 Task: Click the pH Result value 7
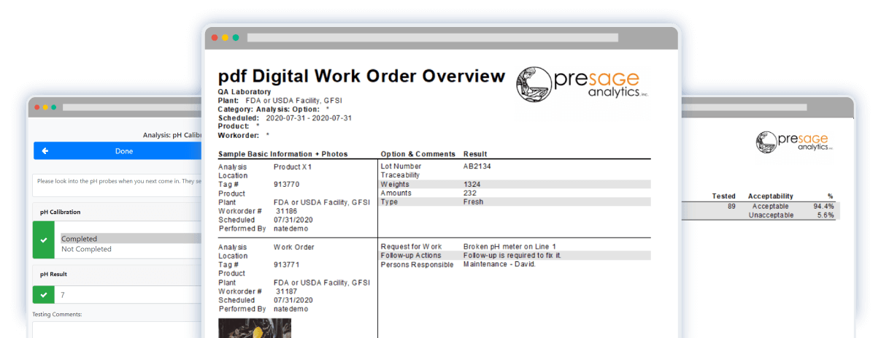click(63, 295)
